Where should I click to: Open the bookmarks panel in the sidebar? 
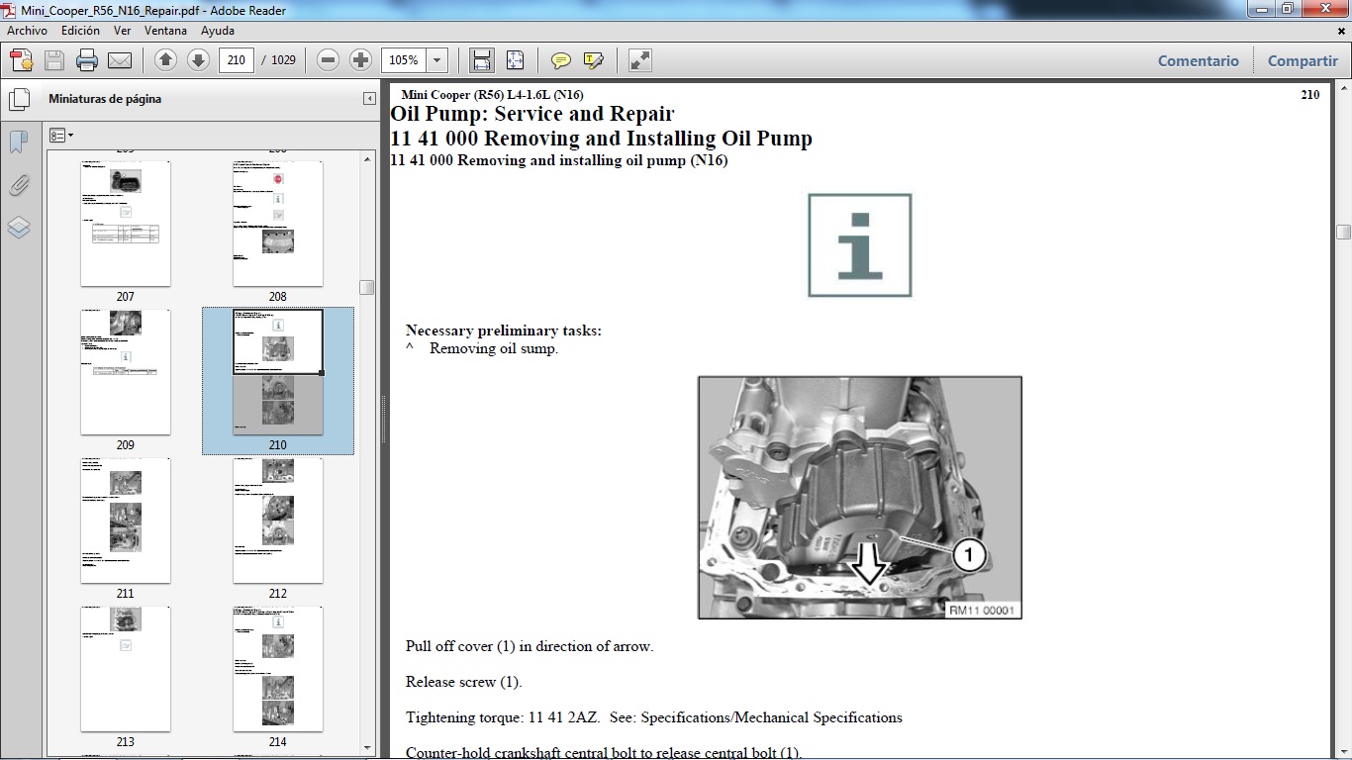(x=19, y=142)
